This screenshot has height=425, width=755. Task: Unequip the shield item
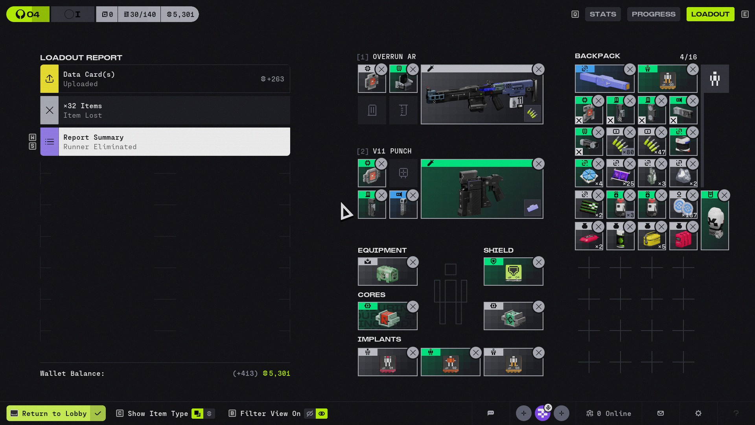pyautogui.click(x=538, y=262)
